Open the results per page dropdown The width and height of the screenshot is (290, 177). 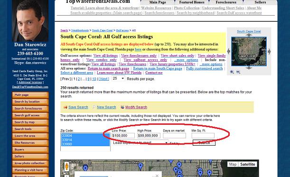(x=118, y=78)
